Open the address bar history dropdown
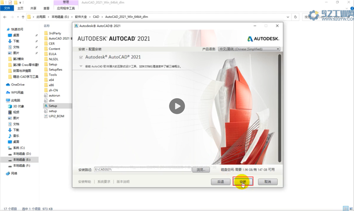Image resolution: width=354 pixels, height=211 pixels. pos(288,17)
